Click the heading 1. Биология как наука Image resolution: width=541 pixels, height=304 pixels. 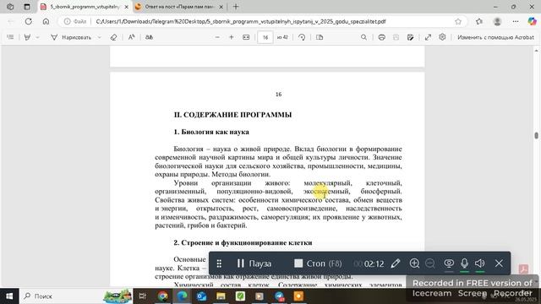click(211, 132)
